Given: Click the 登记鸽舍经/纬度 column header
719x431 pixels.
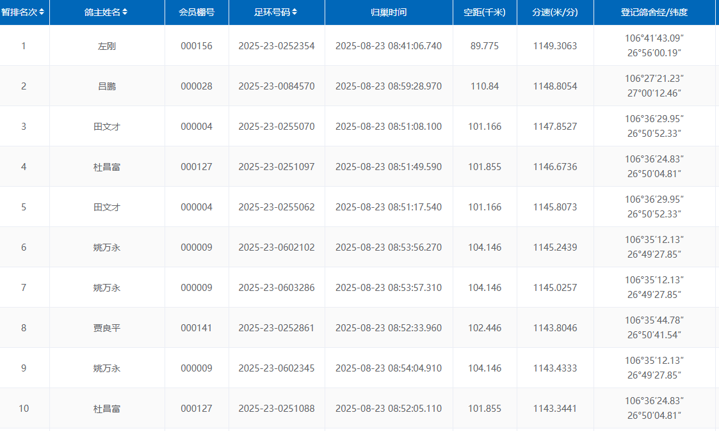Looking at the screenshot, I should [654, 12].
